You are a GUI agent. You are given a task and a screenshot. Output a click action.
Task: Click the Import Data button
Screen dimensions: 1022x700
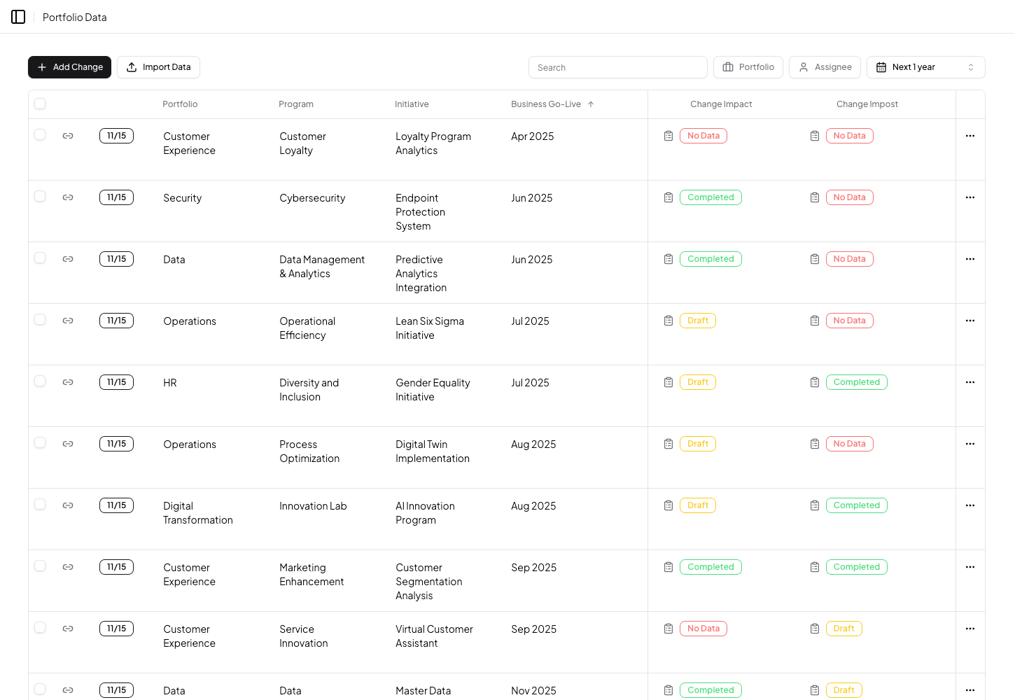tap(158, 66)
